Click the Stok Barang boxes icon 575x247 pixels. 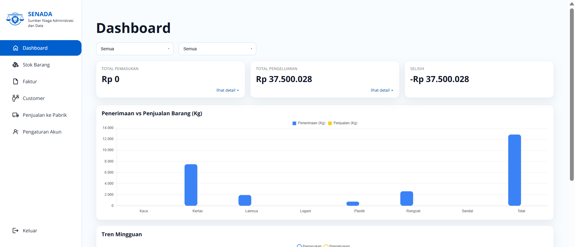[16, 65]
